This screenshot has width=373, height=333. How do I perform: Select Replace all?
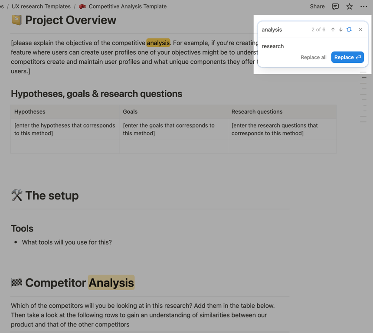314,57
